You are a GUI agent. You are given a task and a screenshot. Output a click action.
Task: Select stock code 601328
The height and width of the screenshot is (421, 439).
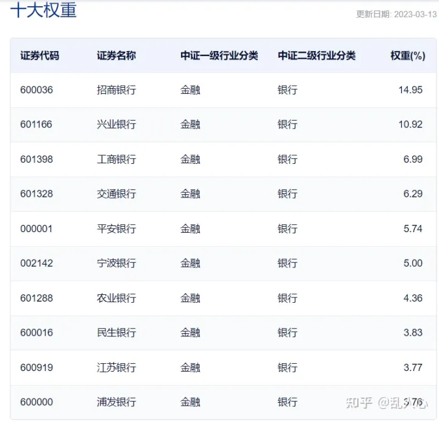[x=37, y=194]
